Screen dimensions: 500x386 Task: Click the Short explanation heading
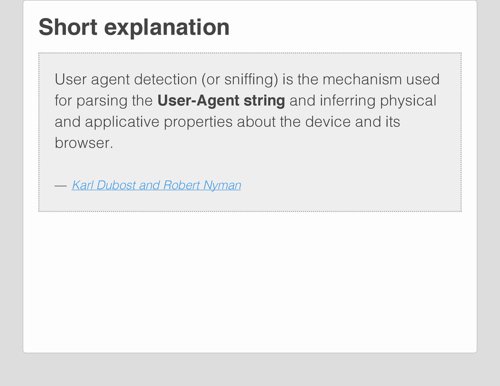(x=134, y=28)
